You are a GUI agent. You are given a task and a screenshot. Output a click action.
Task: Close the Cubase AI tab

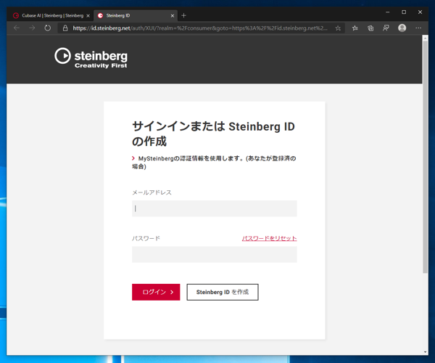click(88, 16)
